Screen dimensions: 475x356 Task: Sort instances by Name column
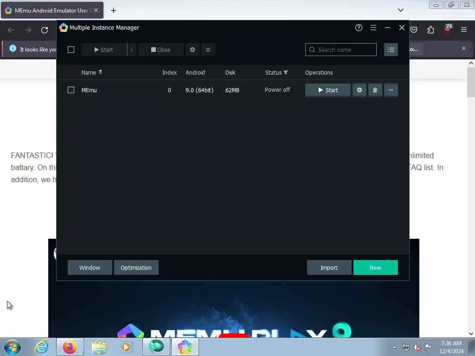pos(91,72)
